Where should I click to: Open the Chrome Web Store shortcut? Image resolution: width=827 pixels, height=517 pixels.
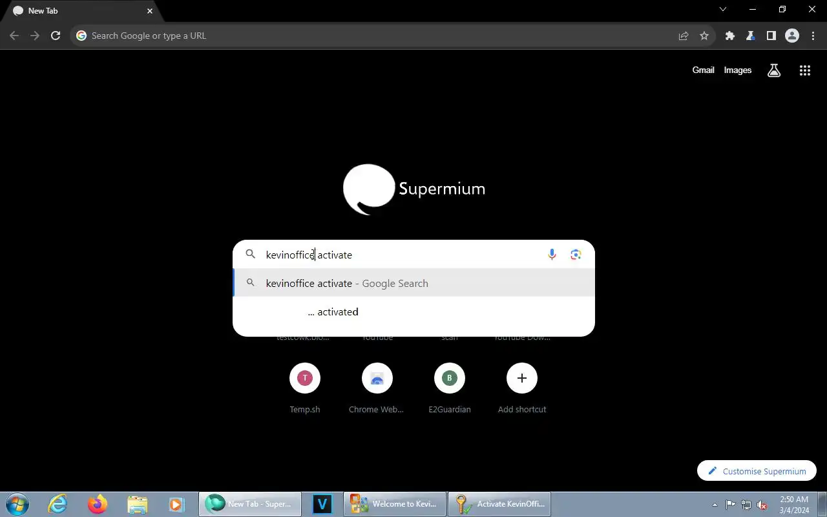(x=377, y=388)
